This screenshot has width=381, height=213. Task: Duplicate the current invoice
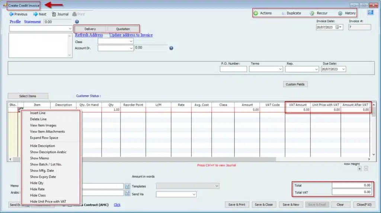click(291, 13)
